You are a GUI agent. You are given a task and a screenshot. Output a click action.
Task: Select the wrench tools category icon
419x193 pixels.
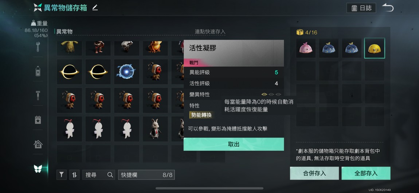pyautogui.click(x=38, y=47)
